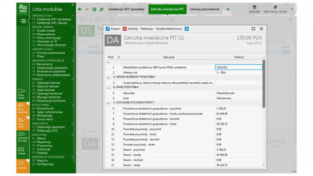313x176 pixels.
Task: Click the green back arrow
Action: 80,9
